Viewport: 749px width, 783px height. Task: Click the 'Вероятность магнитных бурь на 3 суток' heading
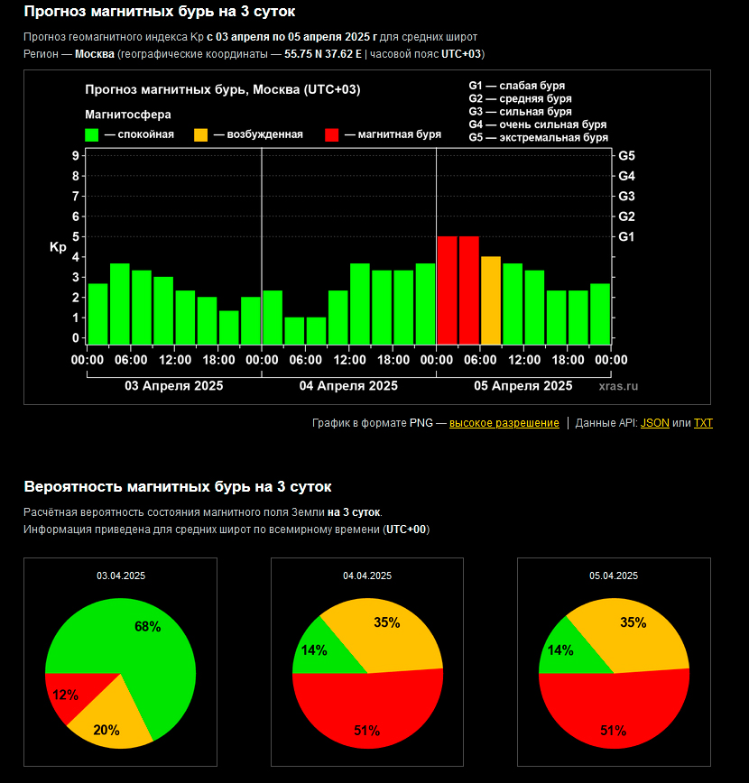pyautogui.click(x=177, y=487)
